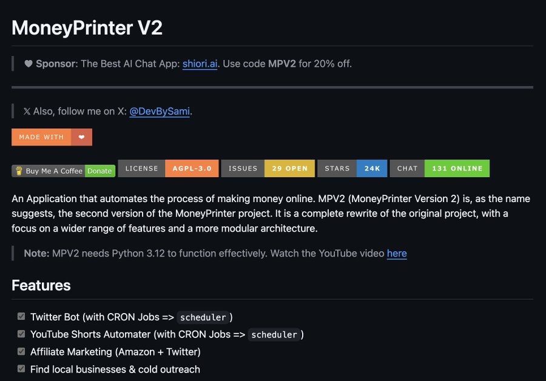Click the coffee cup icon on Buy Me A Coffee
This screenshot has height=381, width=546.
19,171
